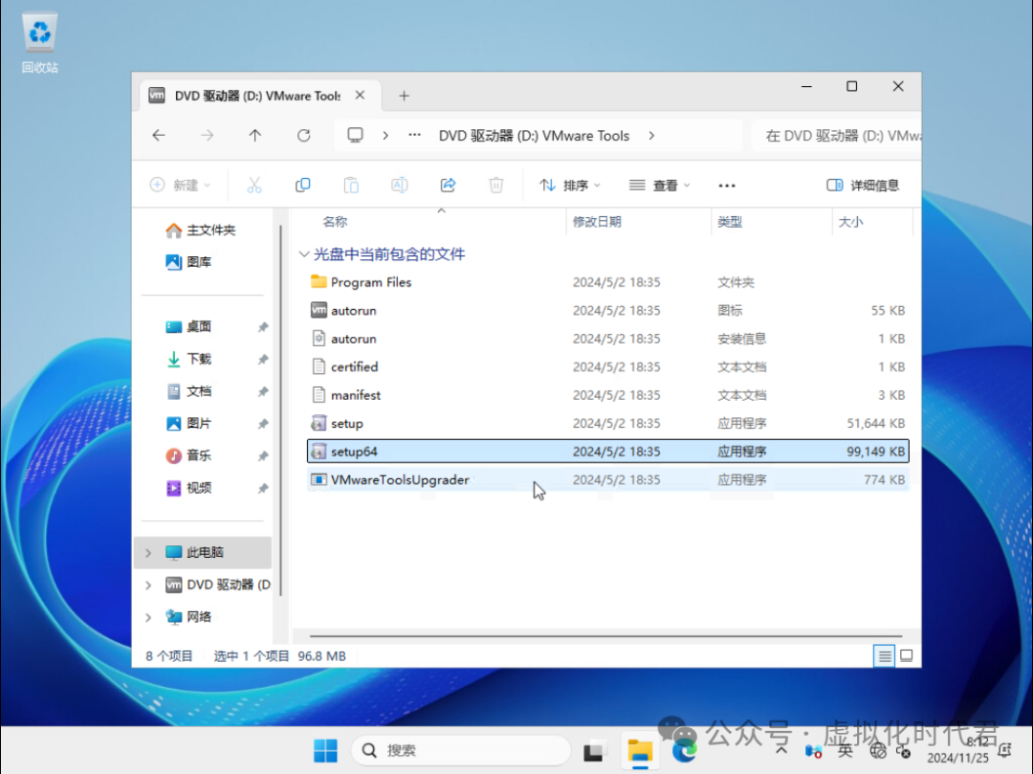1033x774 pixels.
Task: Unpin 音乐 from quick access
Action: click(263, 455)
